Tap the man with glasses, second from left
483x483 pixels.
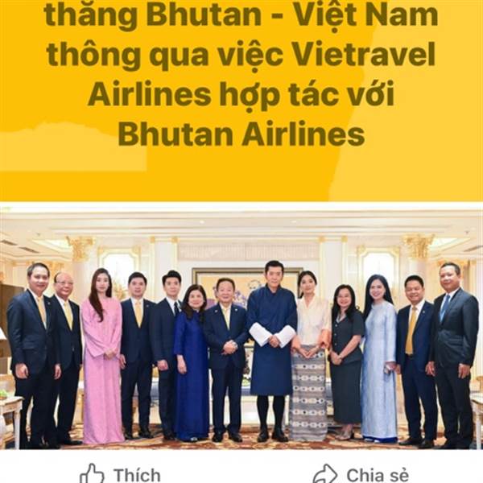(x=67, y=357)
